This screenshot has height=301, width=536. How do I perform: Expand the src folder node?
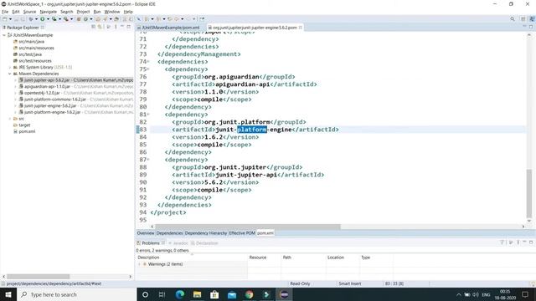10,119
